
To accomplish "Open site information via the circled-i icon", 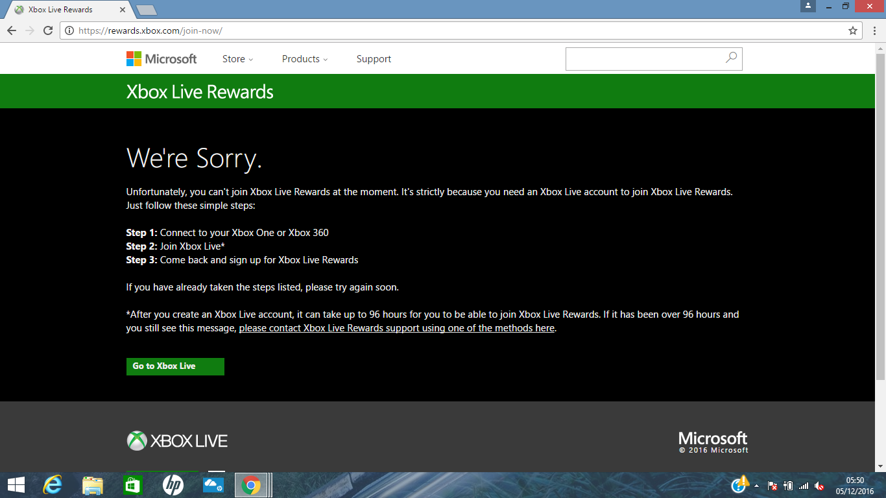I will tap(69, 30).
